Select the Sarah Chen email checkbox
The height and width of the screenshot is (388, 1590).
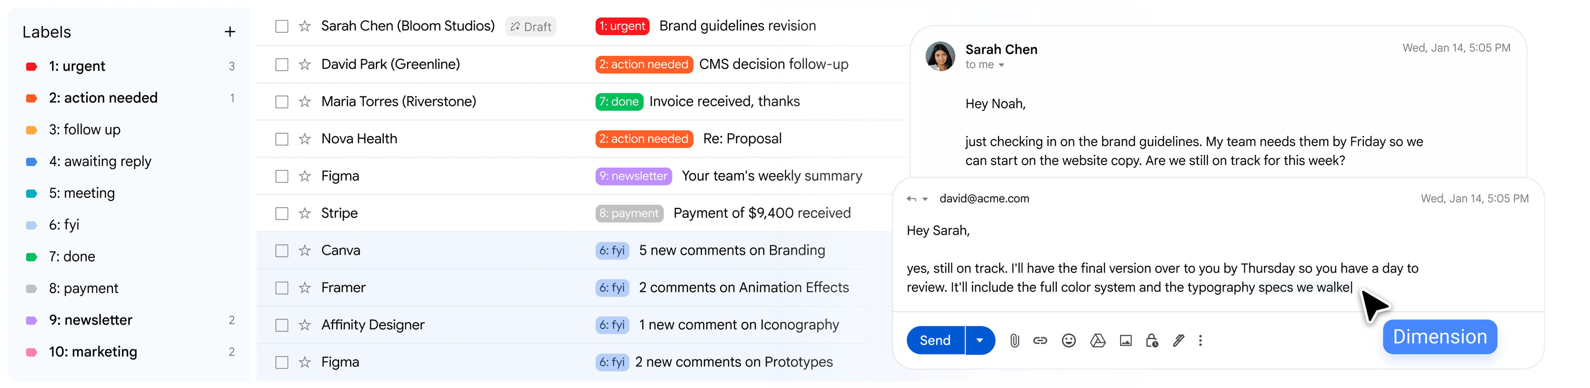[282, 26]
